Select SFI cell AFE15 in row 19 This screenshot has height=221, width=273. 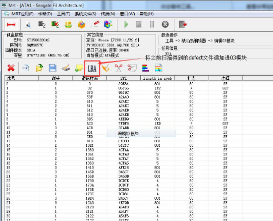124,168
